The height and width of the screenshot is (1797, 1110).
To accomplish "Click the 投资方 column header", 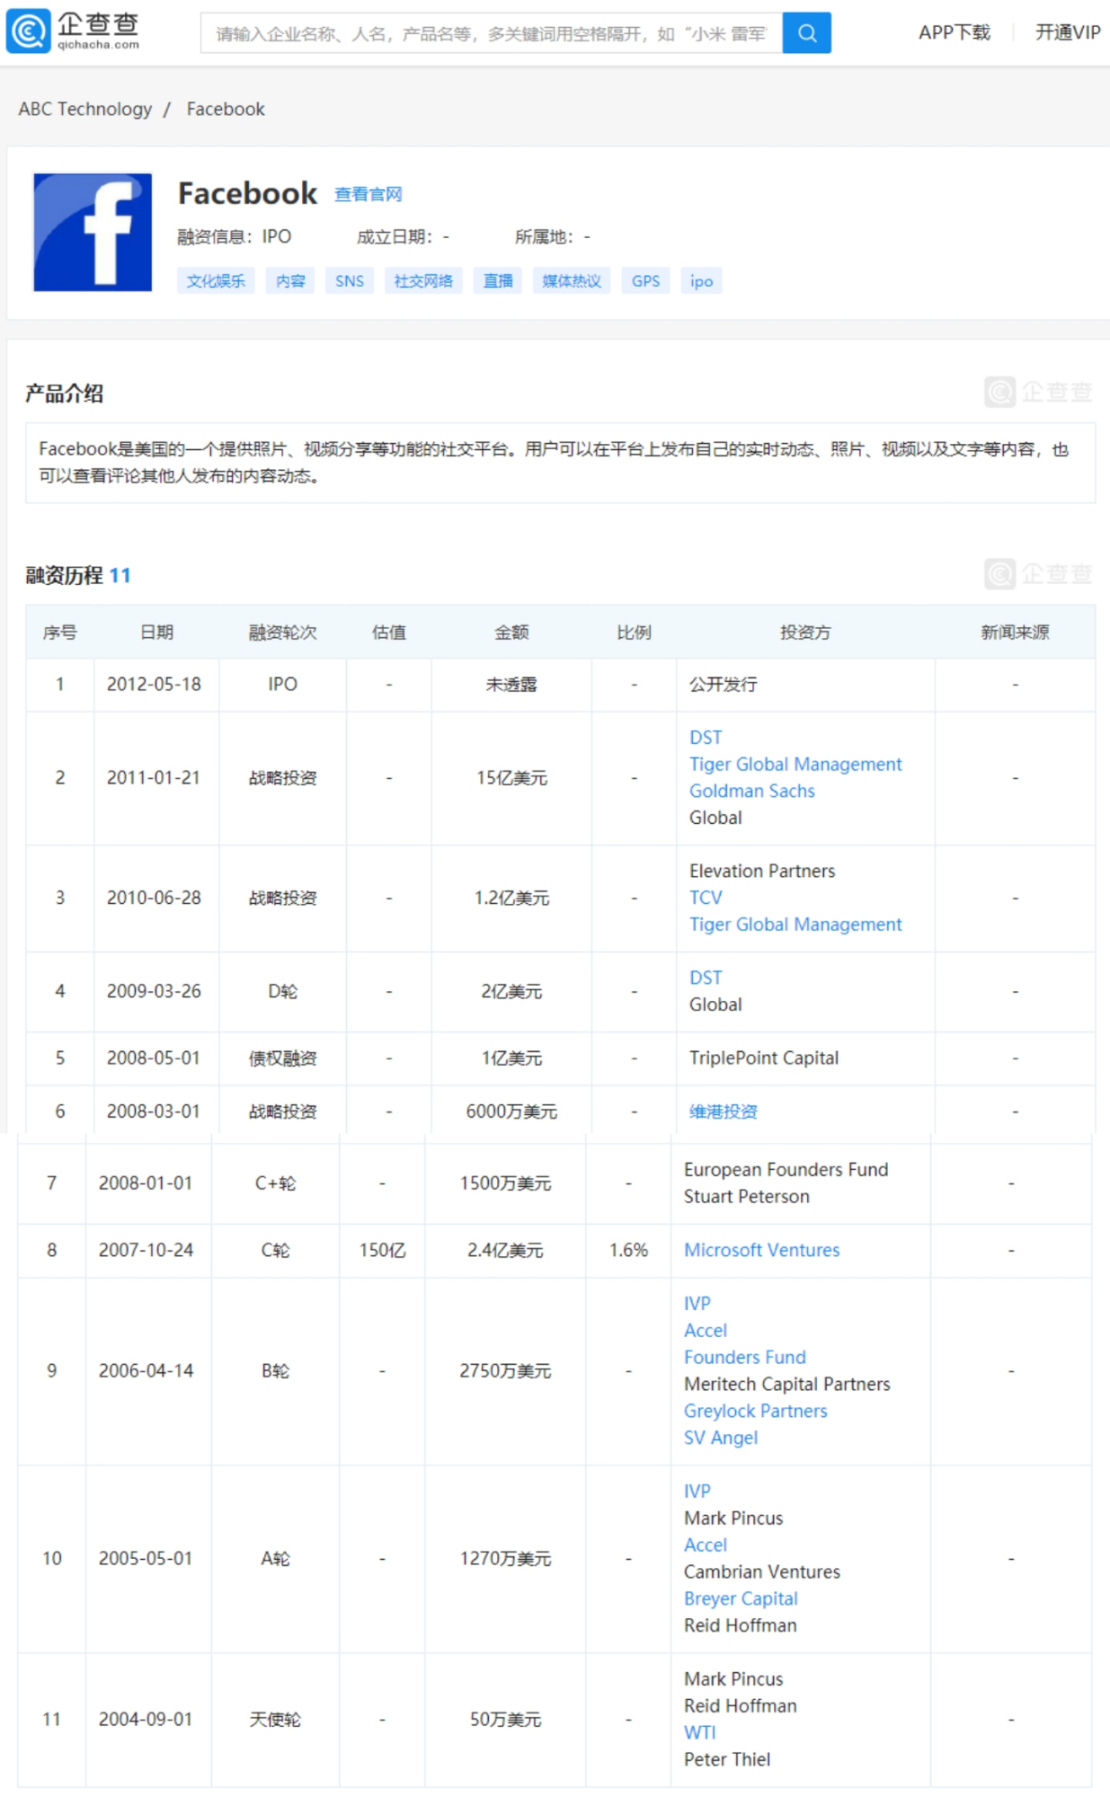I will click(805, 633).
